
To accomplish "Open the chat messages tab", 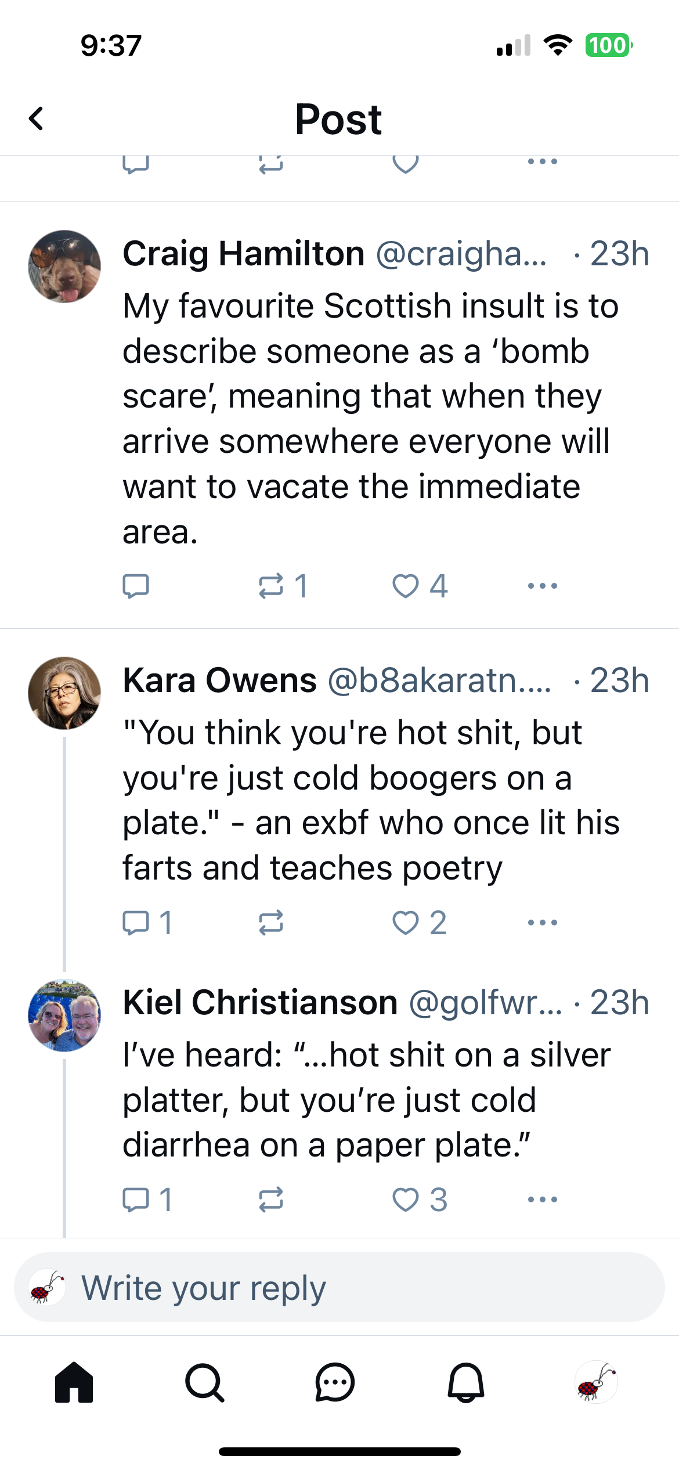I will (335, 1382).
